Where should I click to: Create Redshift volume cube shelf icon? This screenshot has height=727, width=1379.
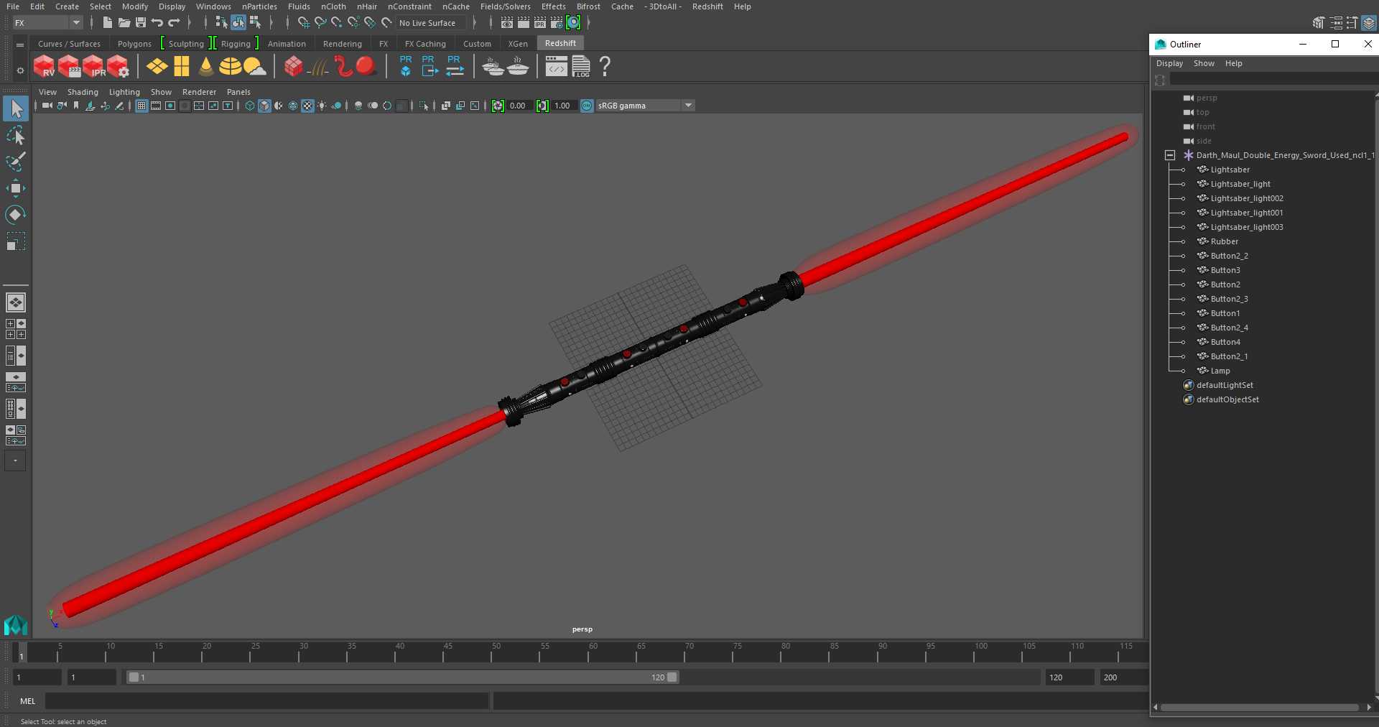(293, 67)
